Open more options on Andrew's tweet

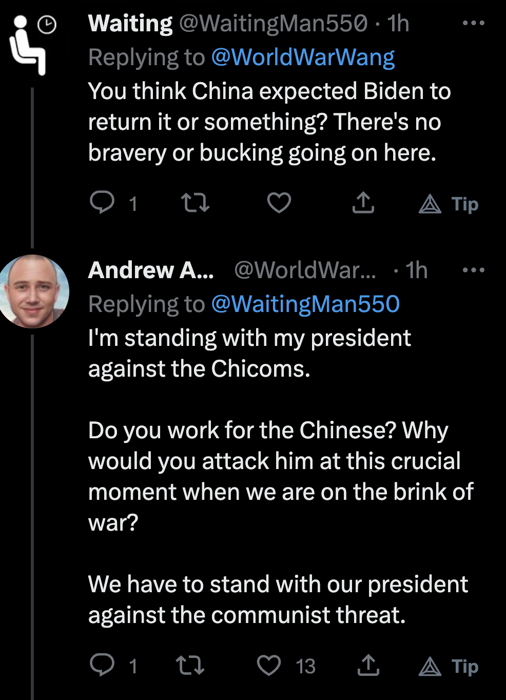click(473, 270)
